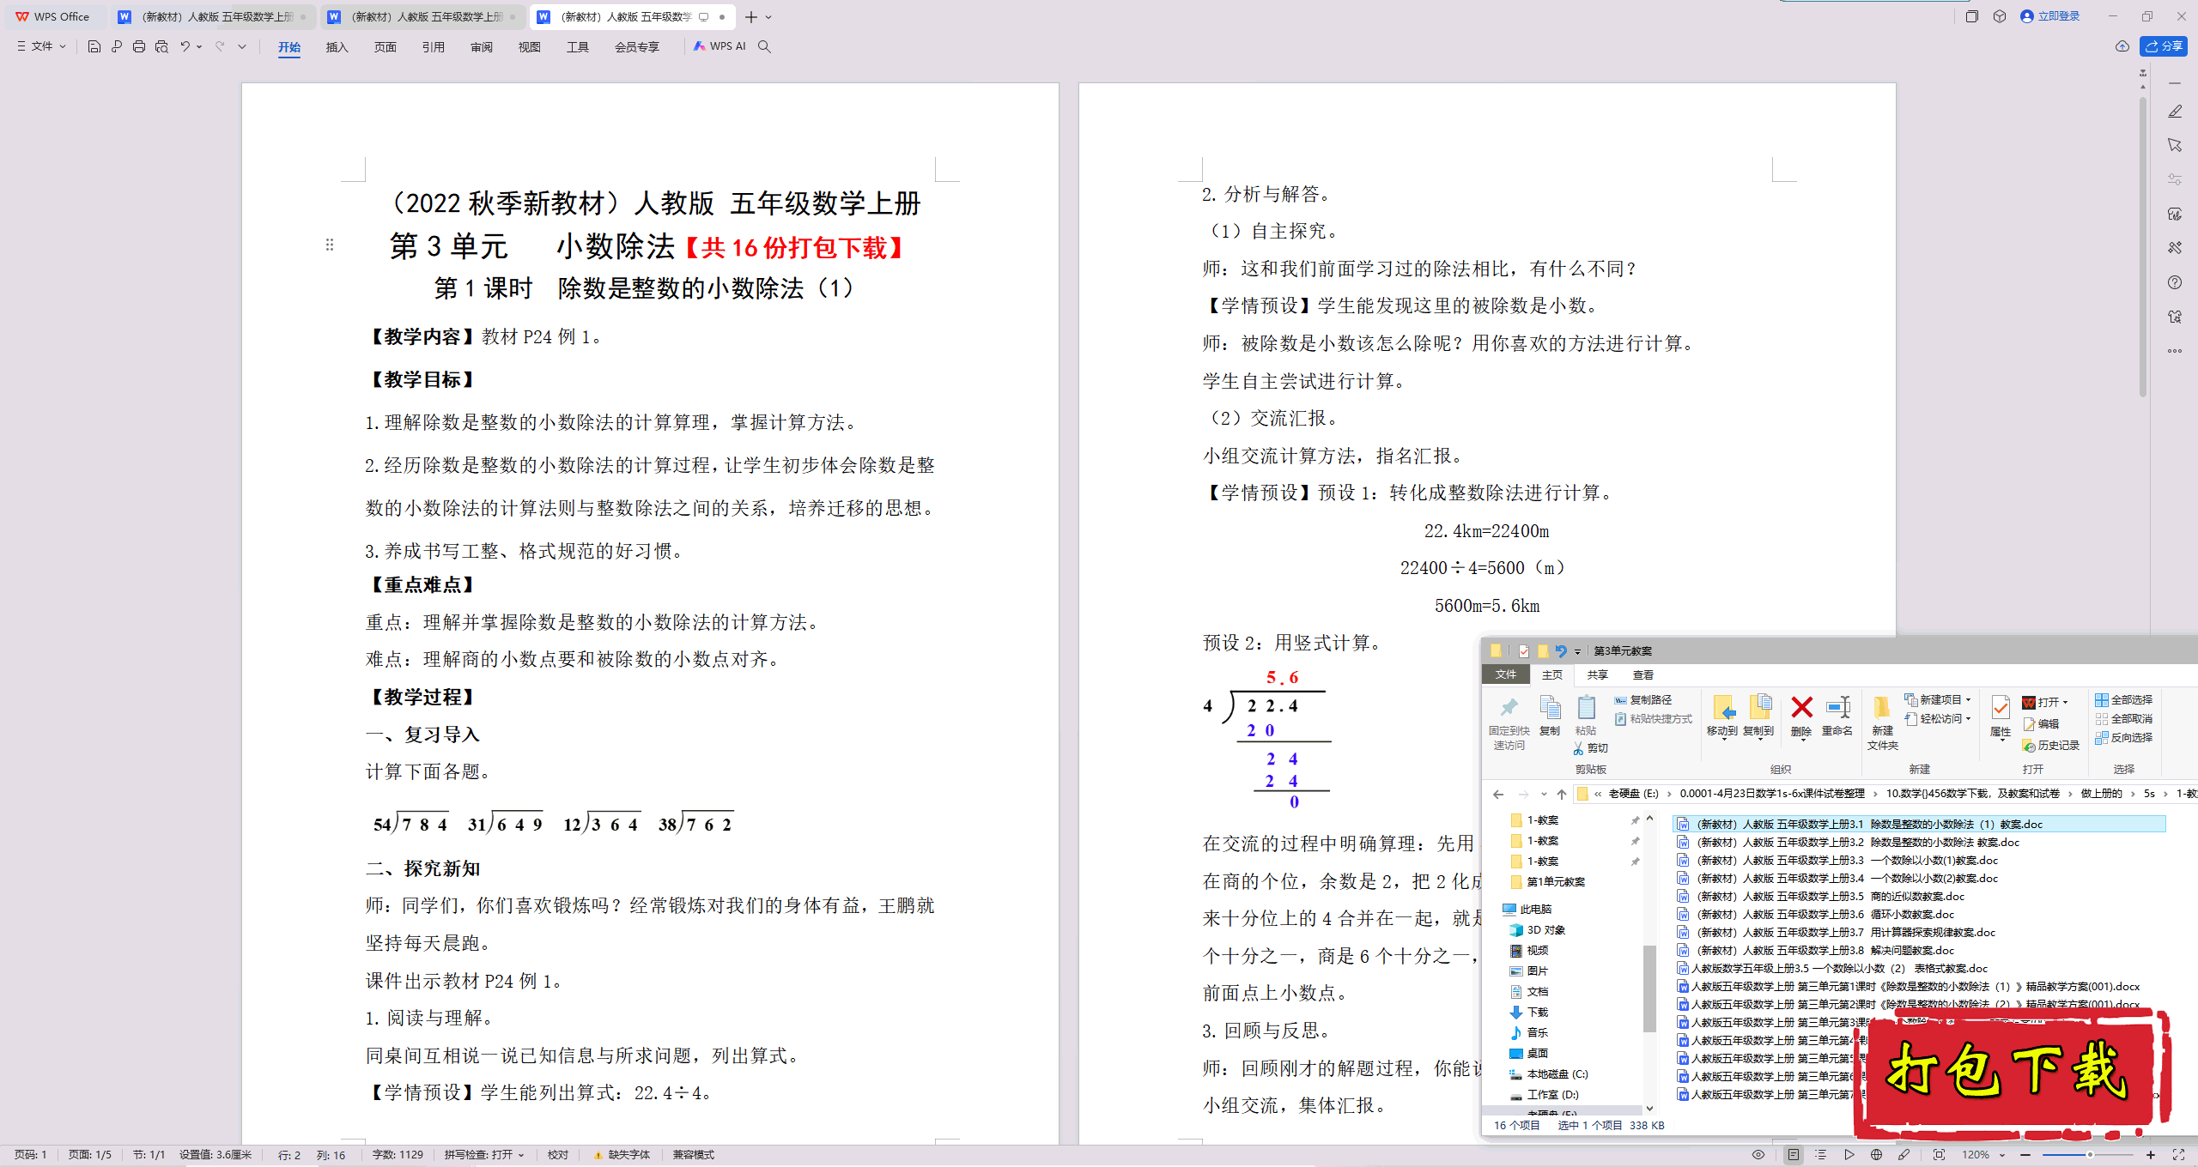Screen dimensions: 2198x1167
Task: Expand Move To dropdown in Explorer
Action: 1723,739
